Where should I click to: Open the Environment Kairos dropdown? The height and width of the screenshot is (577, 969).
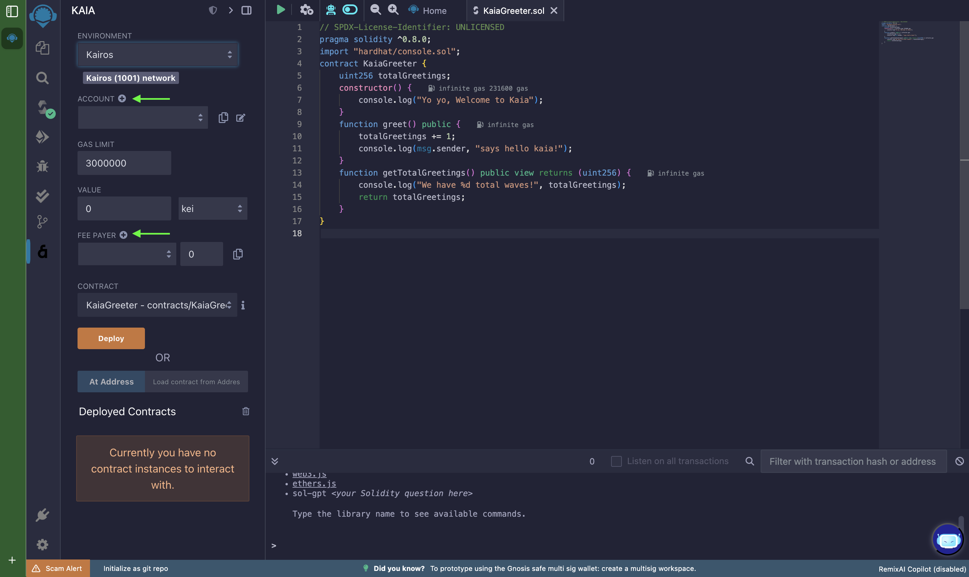pyautogui.click(x=157, y=55)
